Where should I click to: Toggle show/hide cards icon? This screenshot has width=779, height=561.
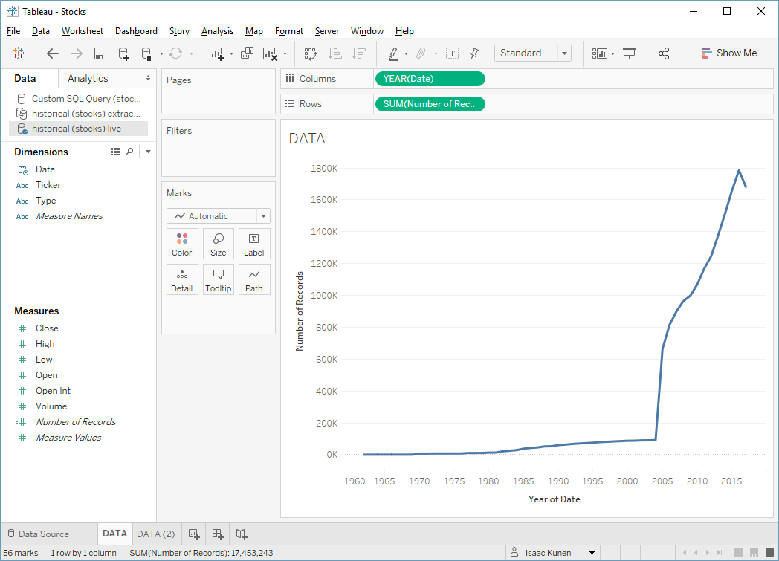[600, 53]
